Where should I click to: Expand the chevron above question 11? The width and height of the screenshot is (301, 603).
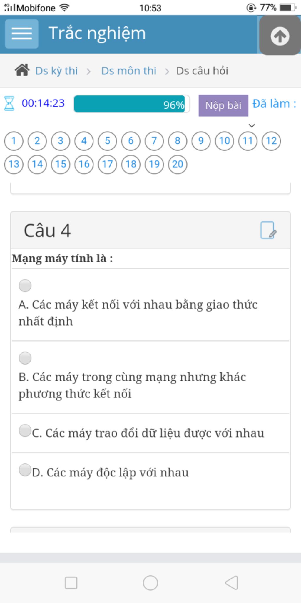coord(252,126)
